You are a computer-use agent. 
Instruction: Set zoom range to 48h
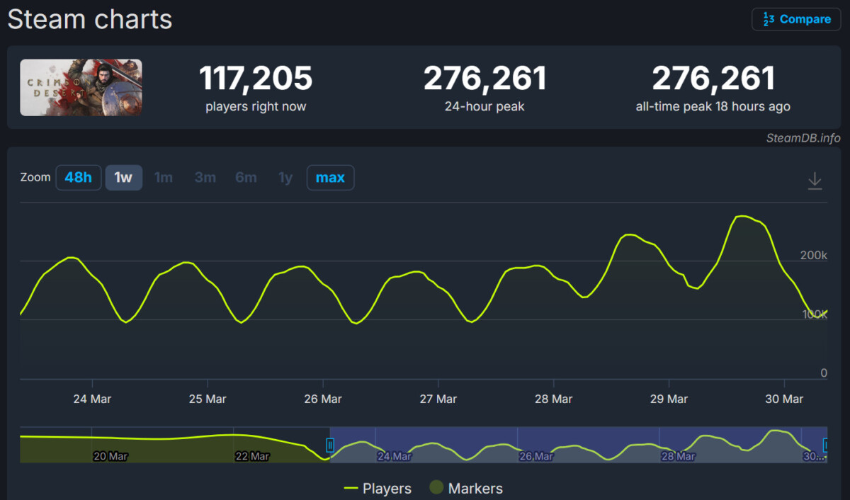[78, 178]
